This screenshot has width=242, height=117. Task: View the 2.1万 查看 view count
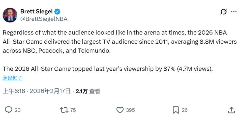point(88,91)
